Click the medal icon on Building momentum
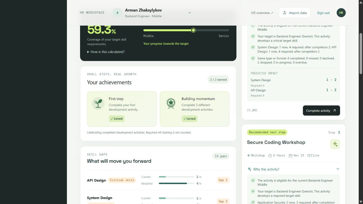The height and width of the screenshot is (204, 363). coord(171,103)
